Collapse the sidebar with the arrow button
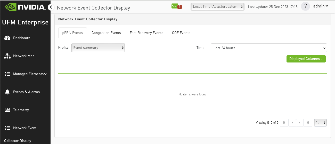Image resolution: width=335 pixels, height=144 pixels. (51, 7)
